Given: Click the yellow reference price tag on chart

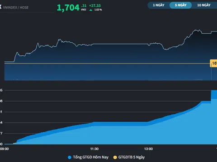Looking at the screenshot, I should click(213, 63).
